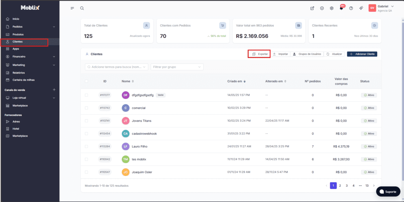Viewport: 404px width, 202px height.
Task: Click the sparkle AI icon in header
Action: point(361,8)
